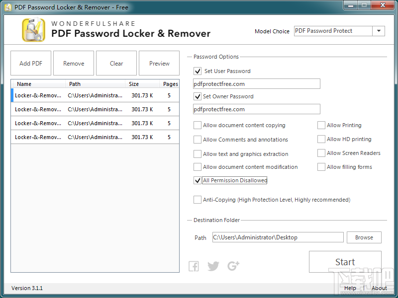
Task: Click the Preview button
Action: click(x=159, y=63)
